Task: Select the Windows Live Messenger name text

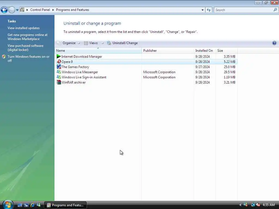Action: click(x=80, y=72)
